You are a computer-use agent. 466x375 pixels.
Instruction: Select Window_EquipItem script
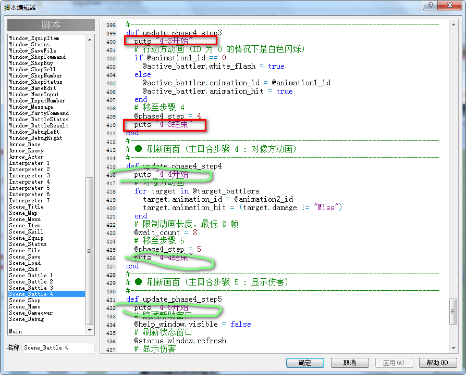(x=34, y=38)
